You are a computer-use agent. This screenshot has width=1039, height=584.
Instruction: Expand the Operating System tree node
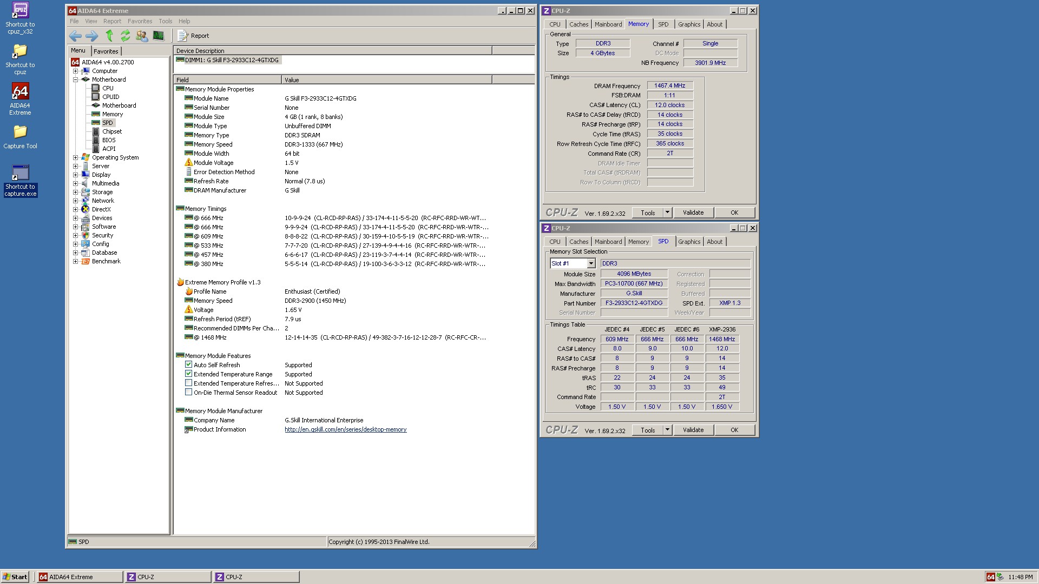[x=76, y=157]
